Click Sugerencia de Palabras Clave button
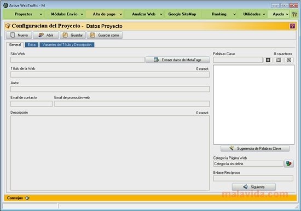 pyautogui.click(x=255, y=148)
